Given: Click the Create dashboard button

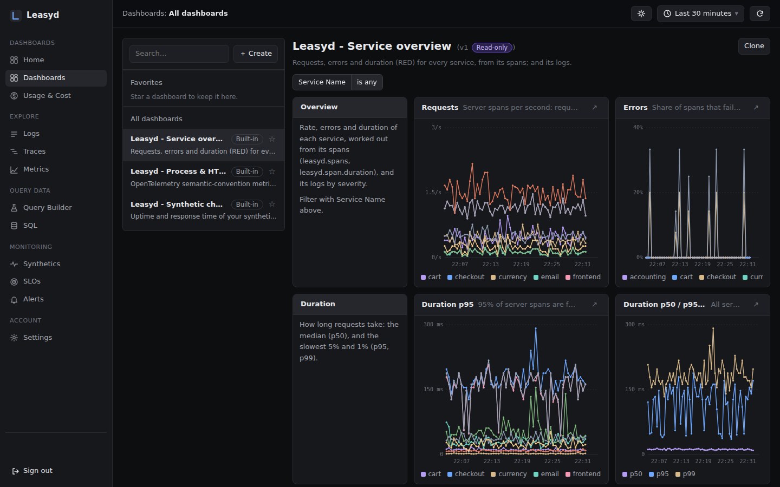Looking at the screenshot, I should click(256, 54).
